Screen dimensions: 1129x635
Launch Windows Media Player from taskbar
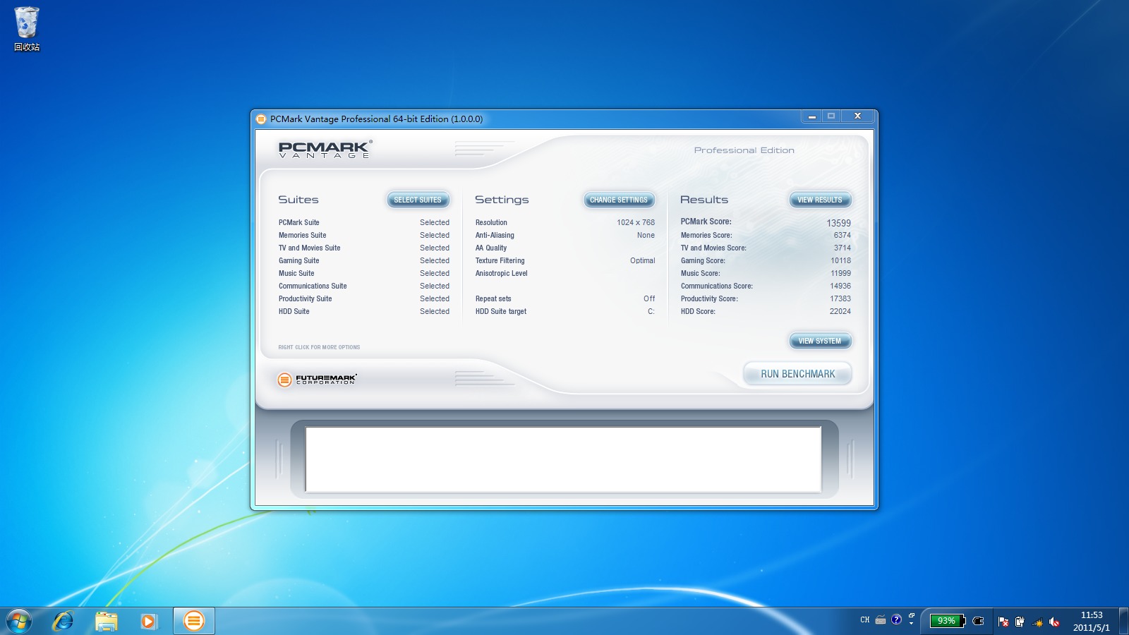(148, 622)
